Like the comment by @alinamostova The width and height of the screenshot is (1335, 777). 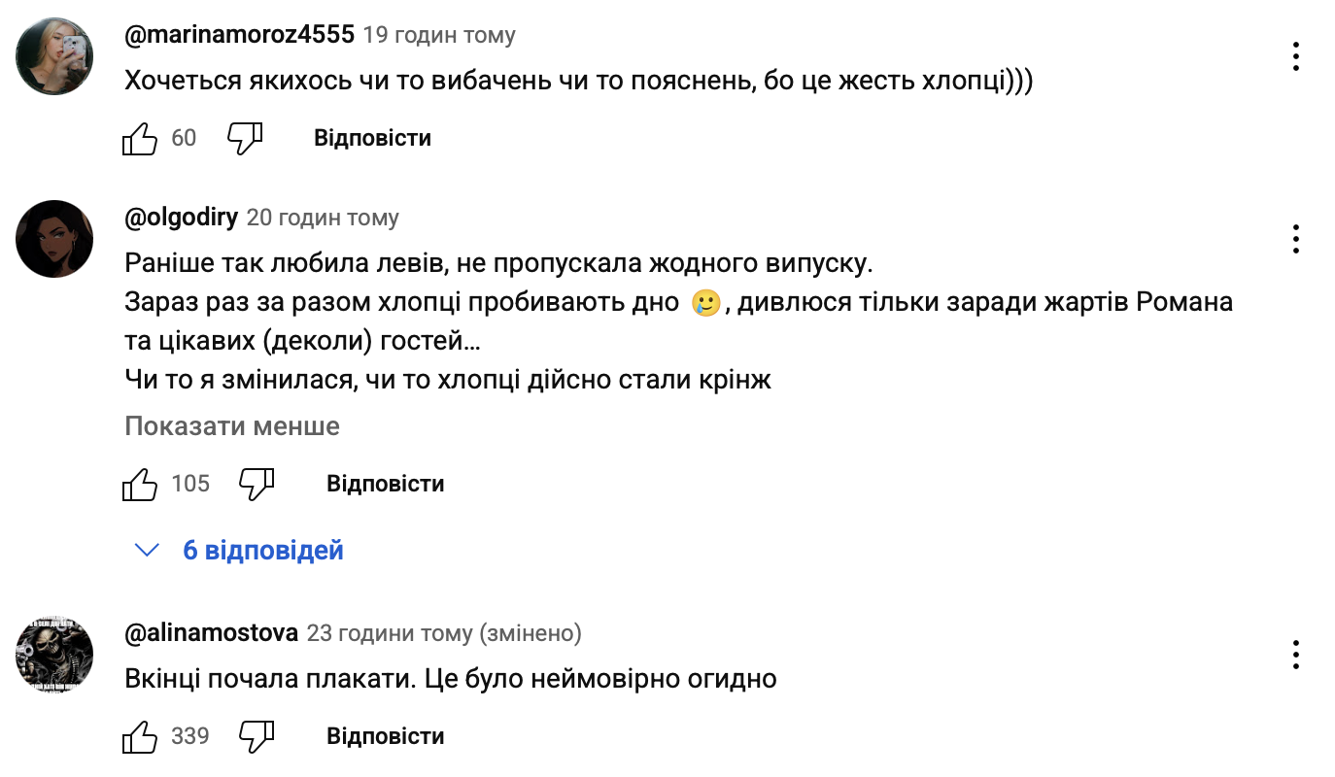140,736
